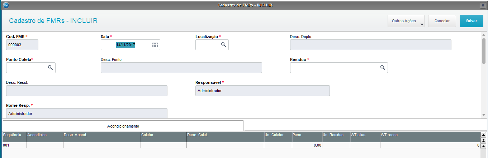This screenshot has height=158, width=488.
Task: Click the Acondicion. cell in row 001
Action: pos(45,145)
